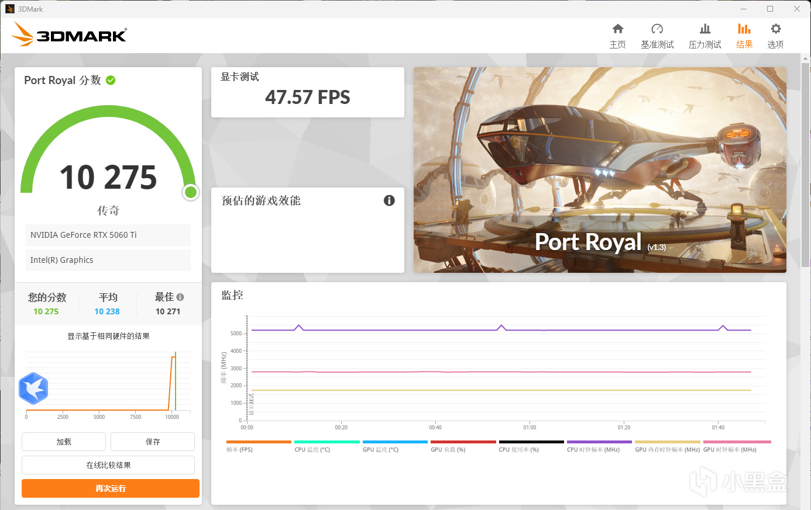Click the 加载 load button

(64, 442)
